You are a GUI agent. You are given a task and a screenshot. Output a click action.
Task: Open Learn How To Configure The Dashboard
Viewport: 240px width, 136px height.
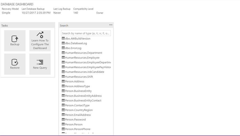(40, 41)
